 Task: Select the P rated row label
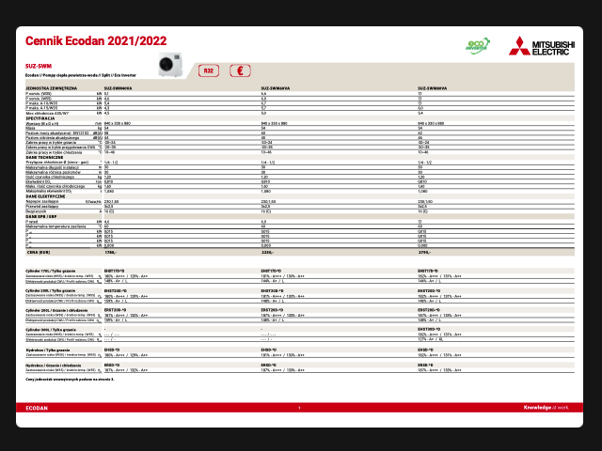coord(32,222)
